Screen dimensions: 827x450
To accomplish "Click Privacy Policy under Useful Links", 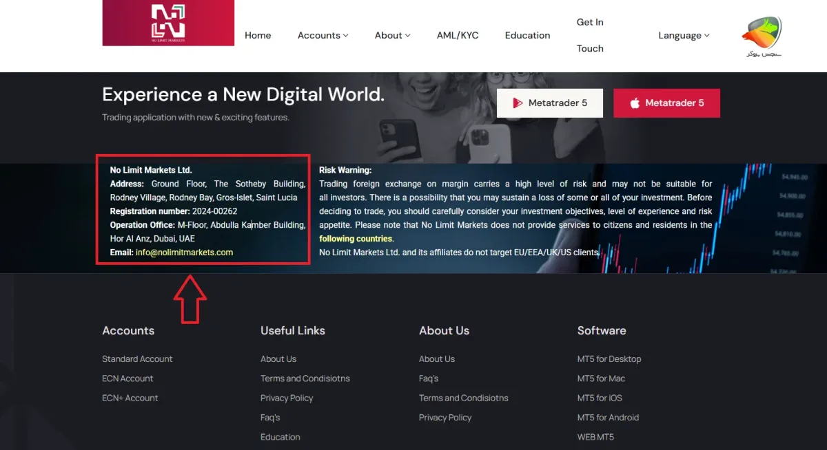I will (x=287, y=398).
